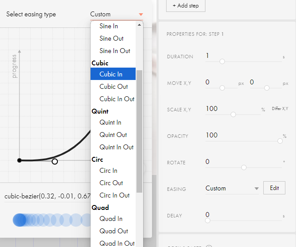Click the hollow bezier control point handle
The image size is (296, 247).
[x=55, y=161]
